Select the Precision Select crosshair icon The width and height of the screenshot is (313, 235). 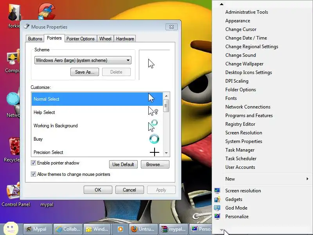coord(155,152)
